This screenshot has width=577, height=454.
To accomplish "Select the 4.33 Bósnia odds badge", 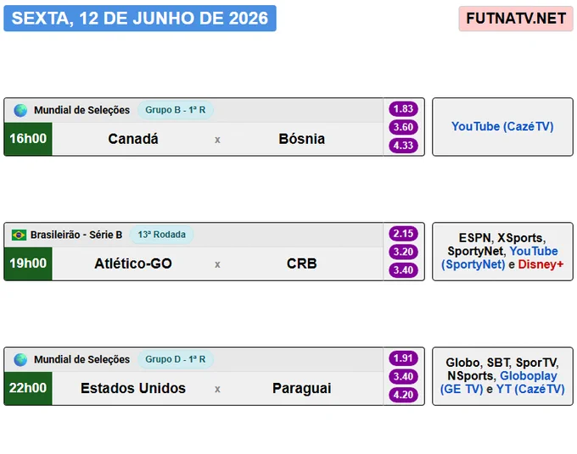I will pos(403,146).
